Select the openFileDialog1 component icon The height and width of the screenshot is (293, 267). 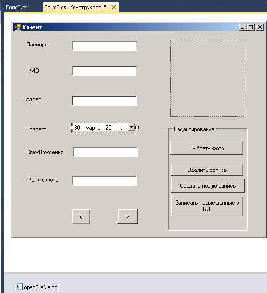19,287
